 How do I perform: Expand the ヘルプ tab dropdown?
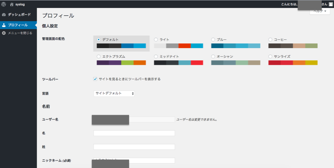point(320,12)
